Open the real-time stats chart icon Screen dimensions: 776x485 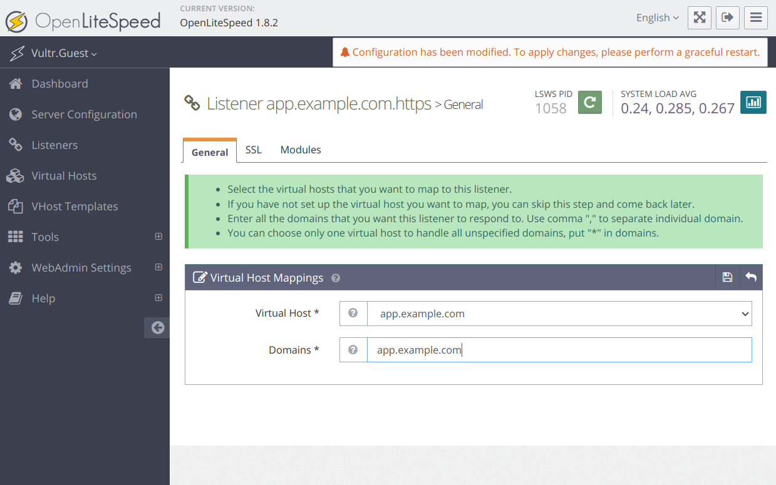pos(753,102)
